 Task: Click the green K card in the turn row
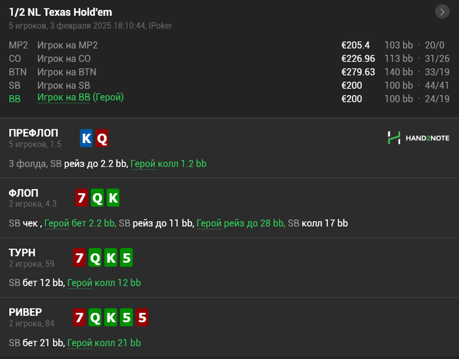pyautogui.click(x=111, y=258)
